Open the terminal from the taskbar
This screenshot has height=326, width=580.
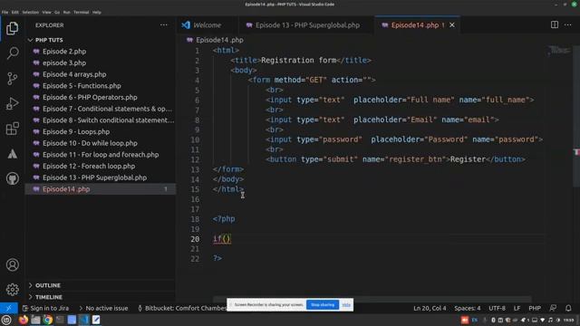60,320
